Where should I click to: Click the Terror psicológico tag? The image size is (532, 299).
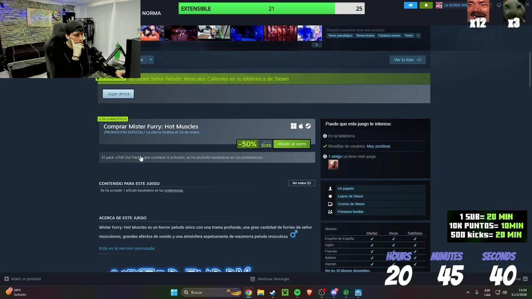click(340, 35)
